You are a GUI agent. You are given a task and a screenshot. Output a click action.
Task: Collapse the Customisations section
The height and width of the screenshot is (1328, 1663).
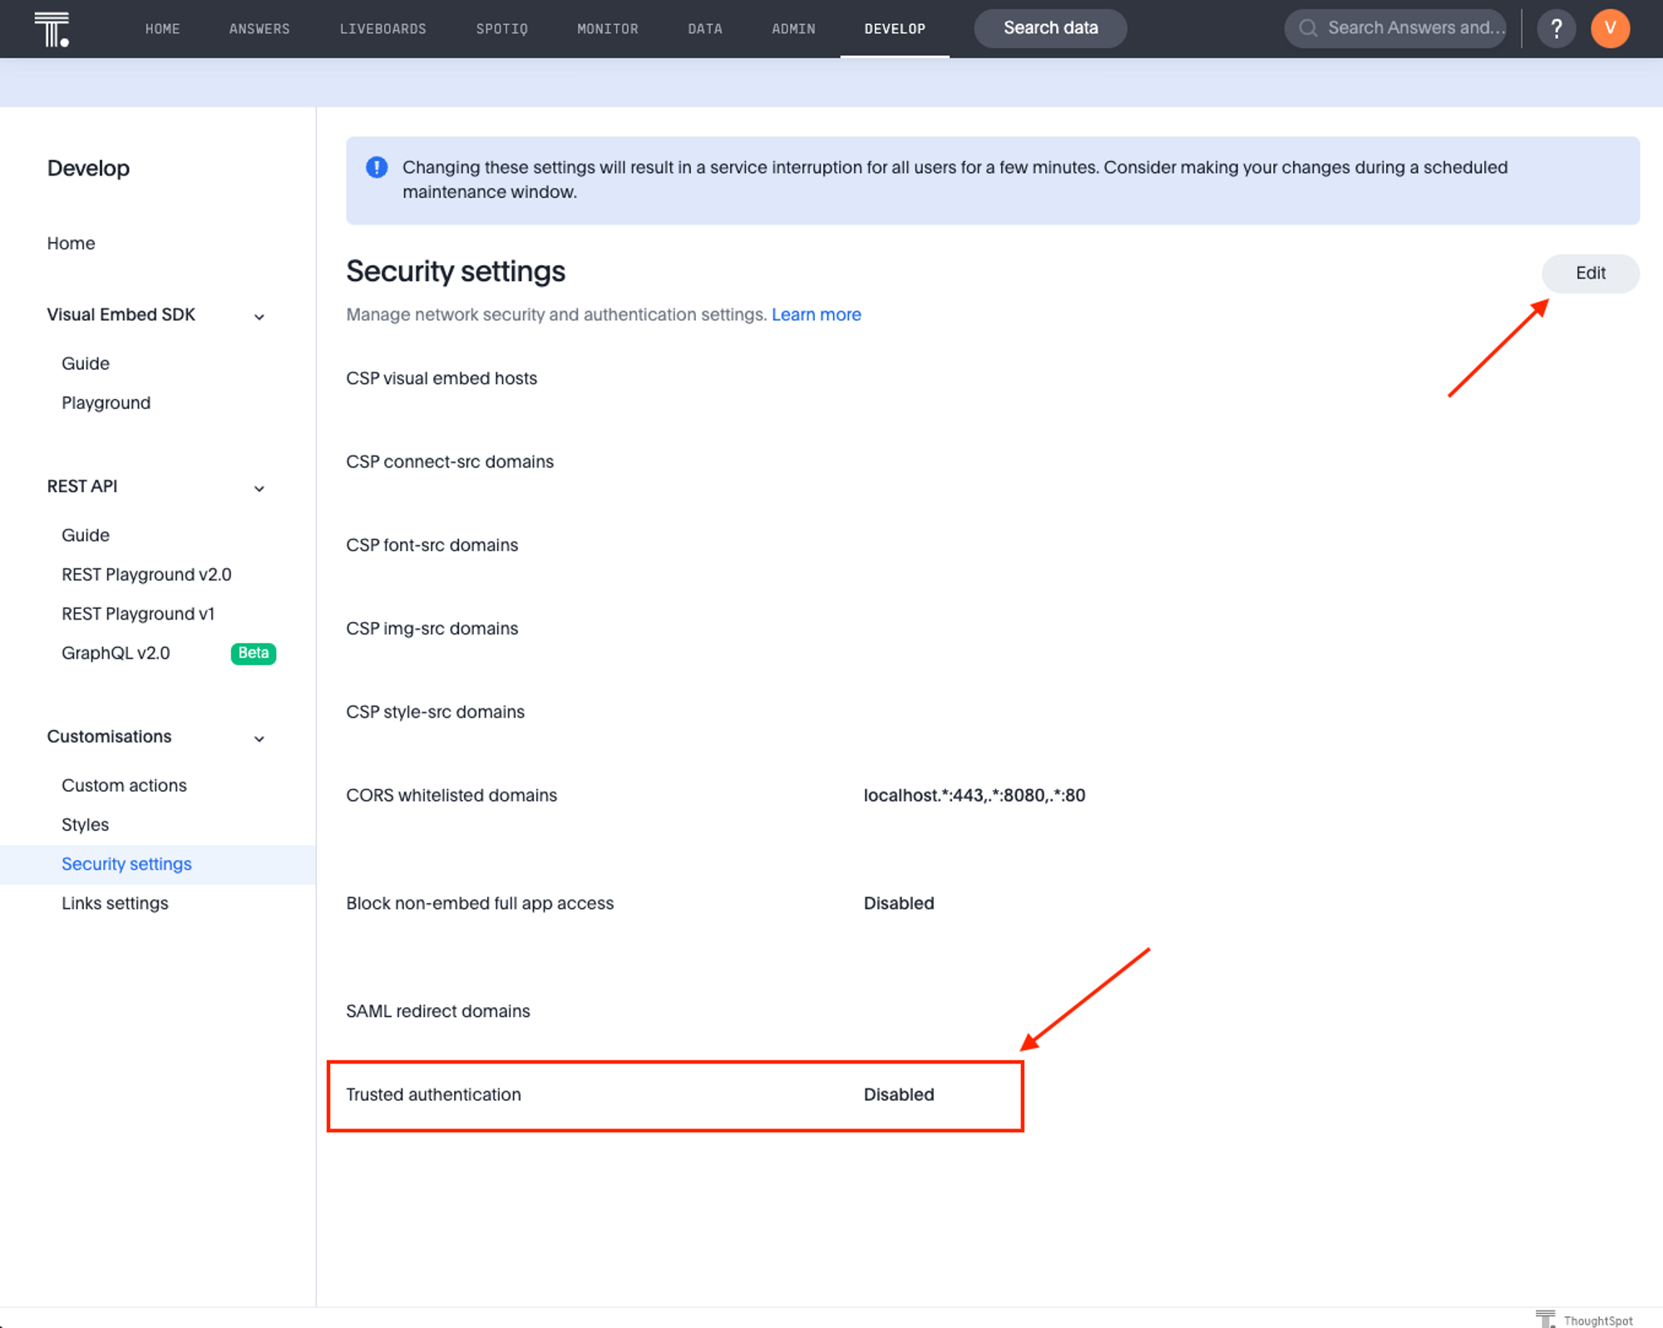click(x=259, y=738)
